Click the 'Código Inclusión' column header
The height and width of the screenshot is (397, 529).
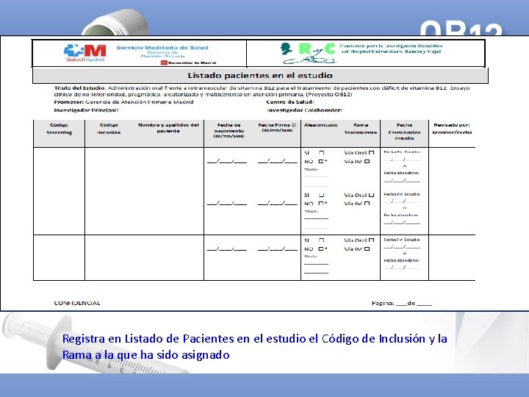point(109,129)
